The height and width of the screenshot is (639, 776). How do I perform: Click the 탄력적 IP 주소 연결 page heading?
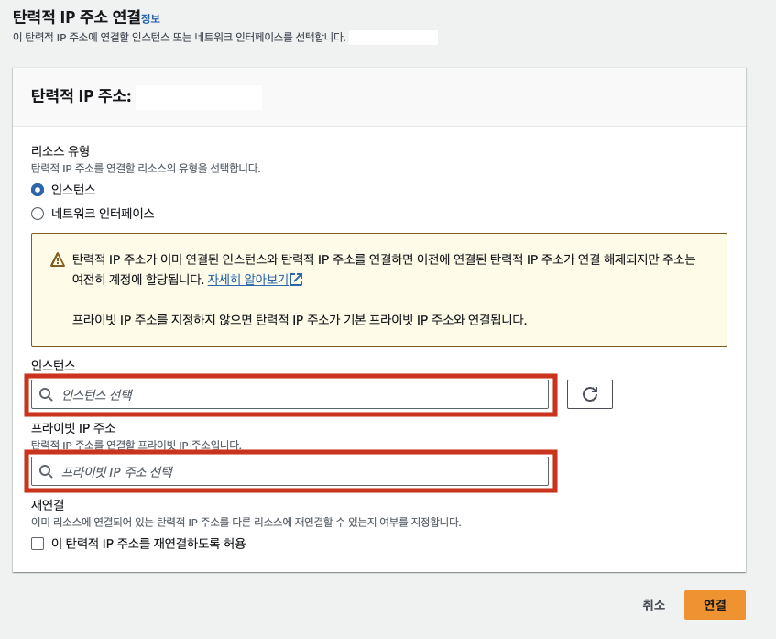click(77, 17)
